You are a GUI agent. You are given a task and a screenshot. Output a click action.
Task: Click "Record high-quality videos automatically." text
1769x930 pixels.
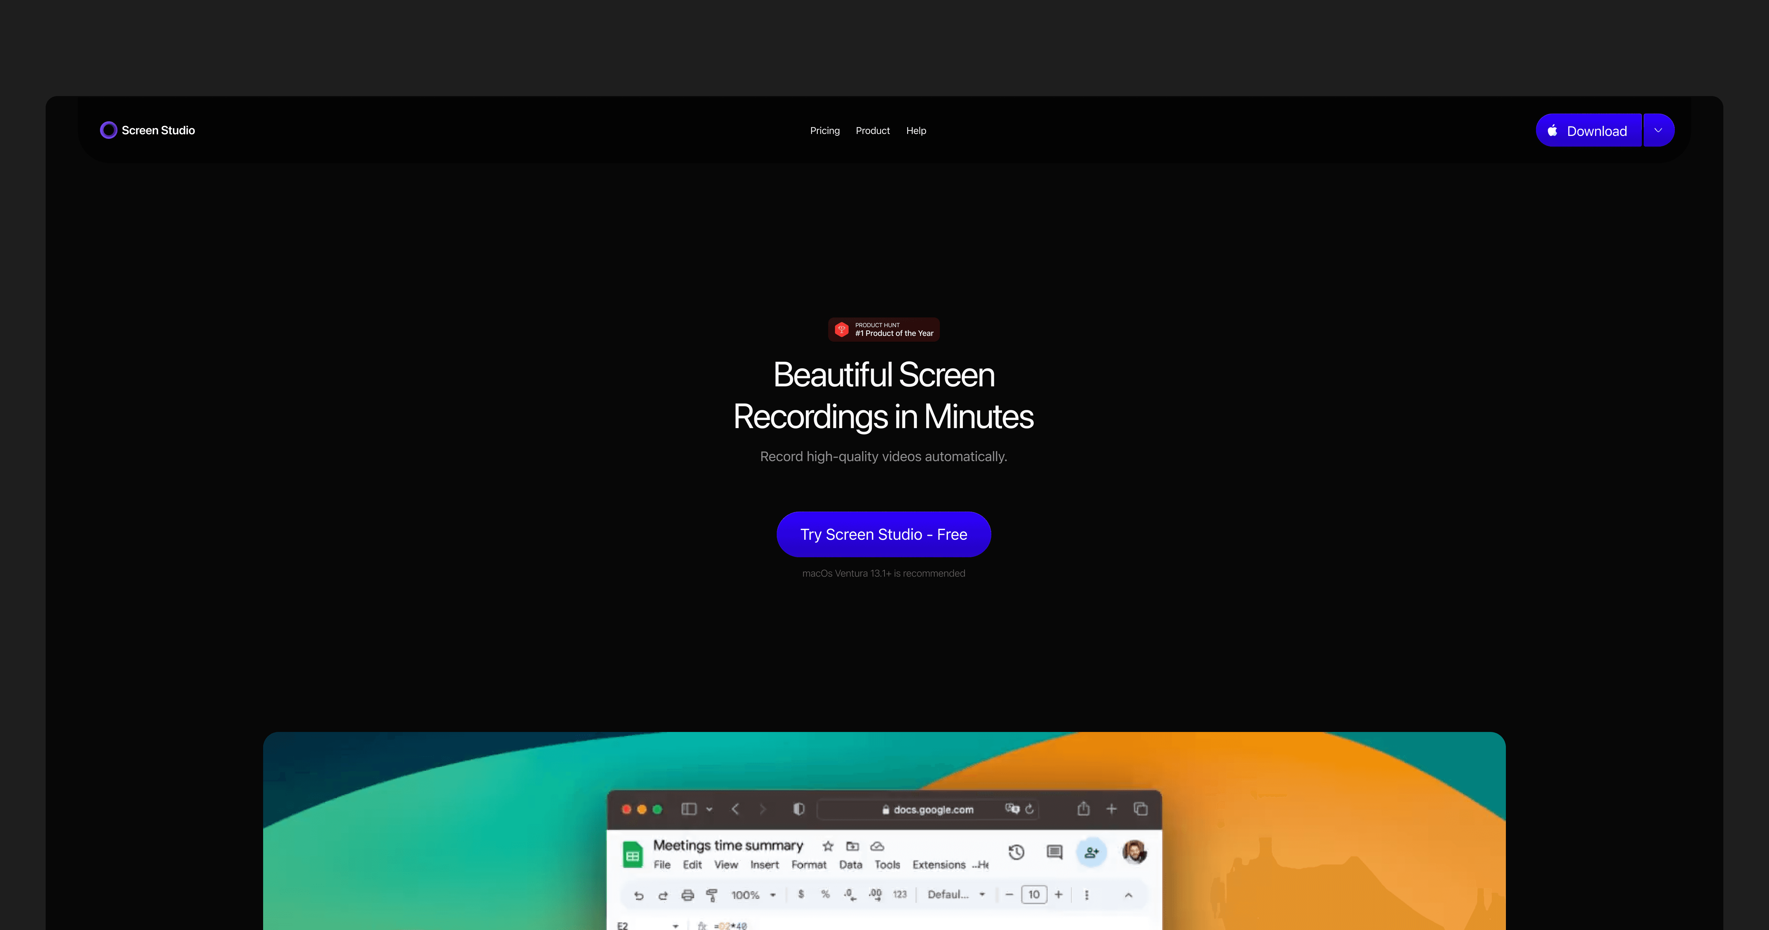(x=884, y=457)
